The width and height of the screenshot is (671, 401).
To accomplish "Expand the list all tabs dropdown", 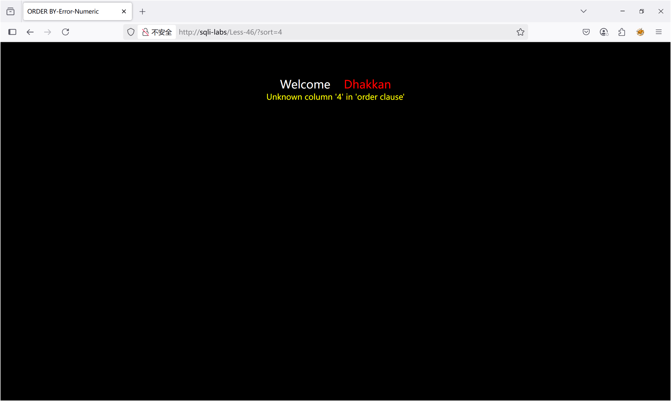I will [x=584, y=11].
